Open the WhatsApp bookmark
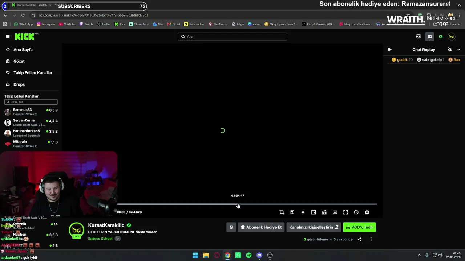The image size is (465, 261). (x=23, y=24)
